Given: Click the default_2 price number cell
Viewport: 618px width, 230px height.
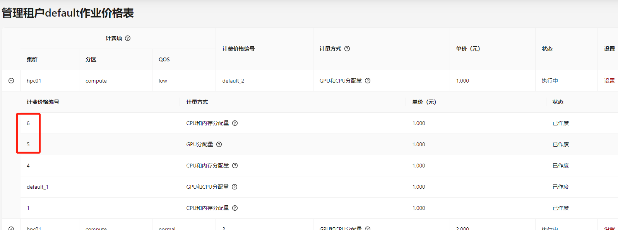Looking at the screenshot, I should coord(233,81).
